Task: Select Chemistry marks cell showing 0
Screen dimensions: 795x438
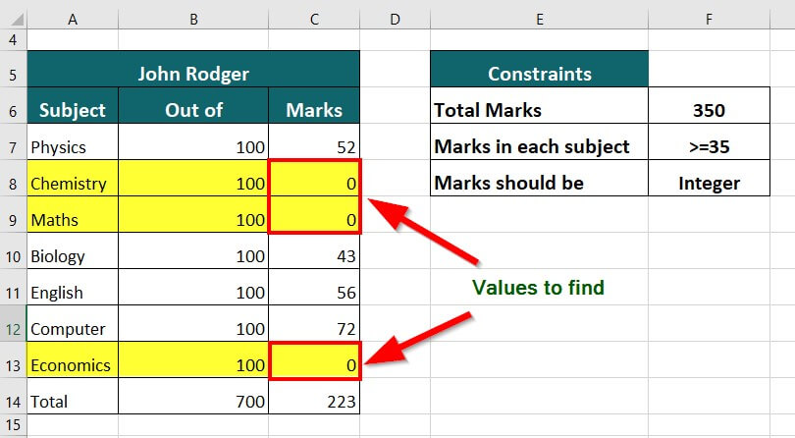Action: click(x=314, y=178)
